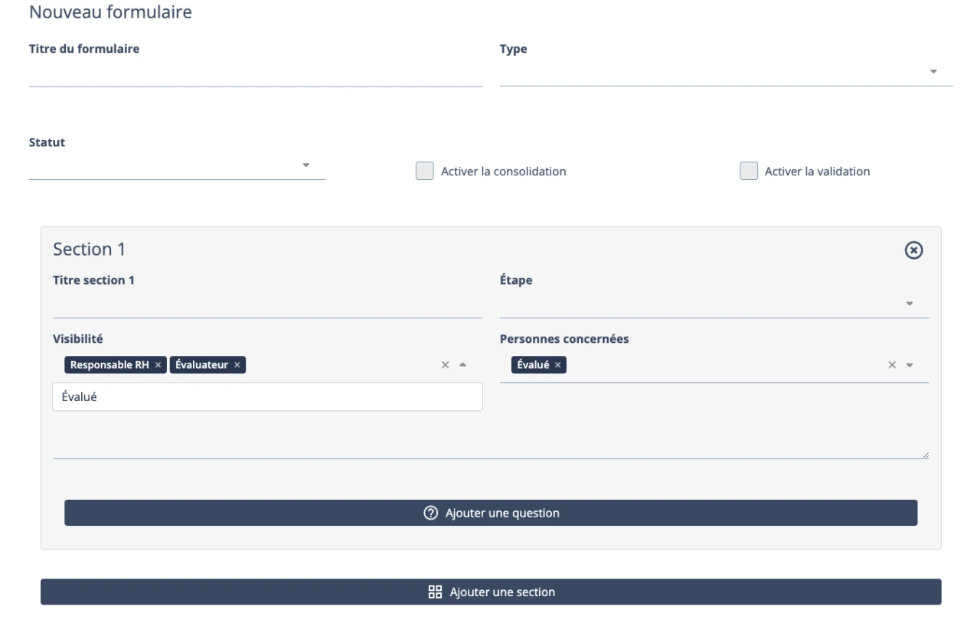Focus the Titre du formulaire field
Image resolution: width=980 pixels, height=623 pixels.
tap(255, 74)
